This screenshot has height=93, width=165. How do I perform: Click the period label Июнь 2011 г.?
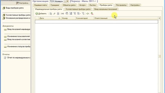(x=84, y=1)
